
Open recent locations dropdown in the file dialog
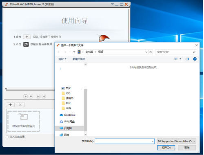click(70, 52)
